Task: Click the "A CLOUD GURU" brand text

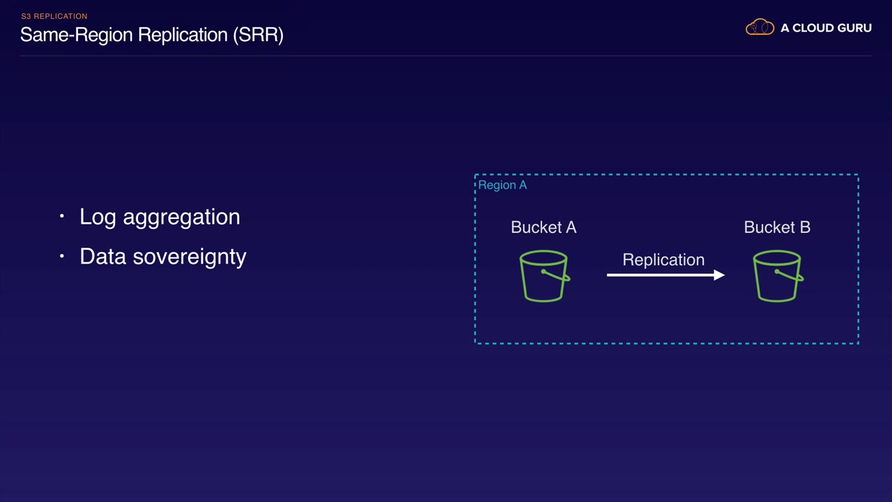Action: [x=826, y=28]
